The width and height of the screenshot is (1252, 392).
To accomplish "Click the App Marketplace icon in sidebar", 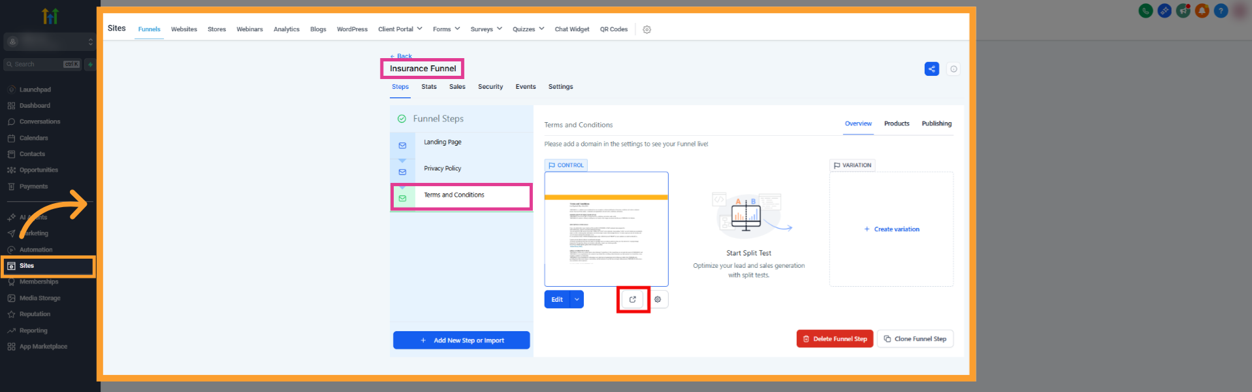I will [11, 346].
